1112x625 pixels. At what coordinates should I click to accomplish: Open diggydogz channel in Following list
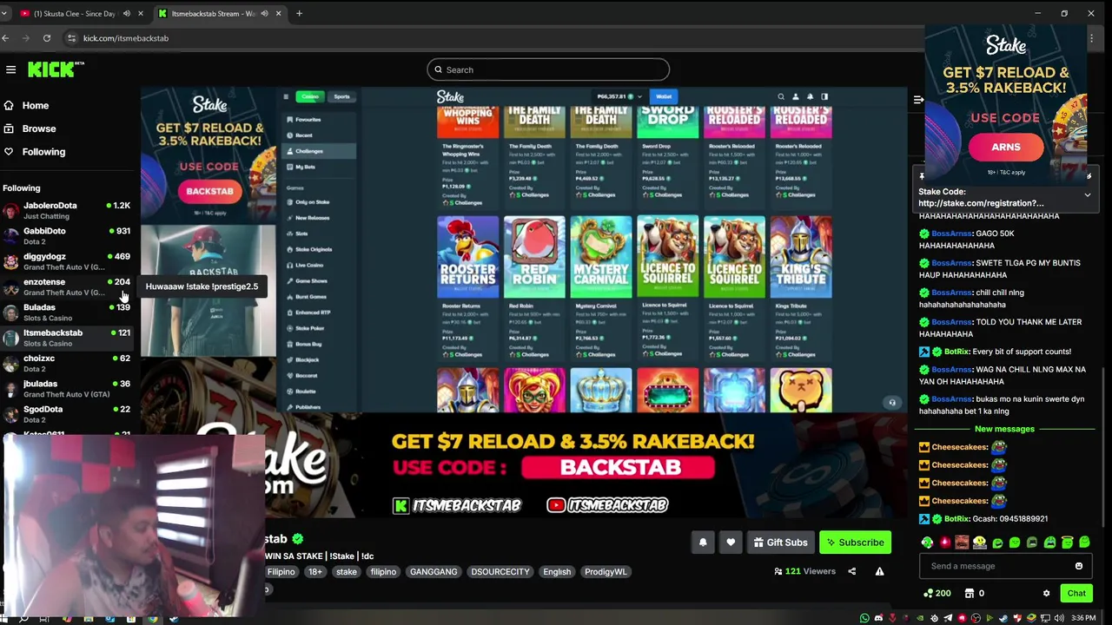[x=66, y=261]
